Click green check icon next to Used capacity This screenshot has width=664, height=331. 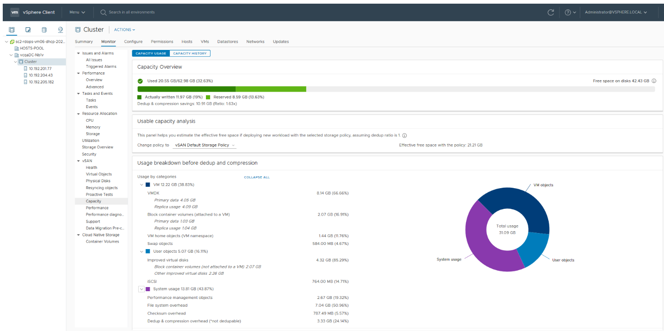140,81
